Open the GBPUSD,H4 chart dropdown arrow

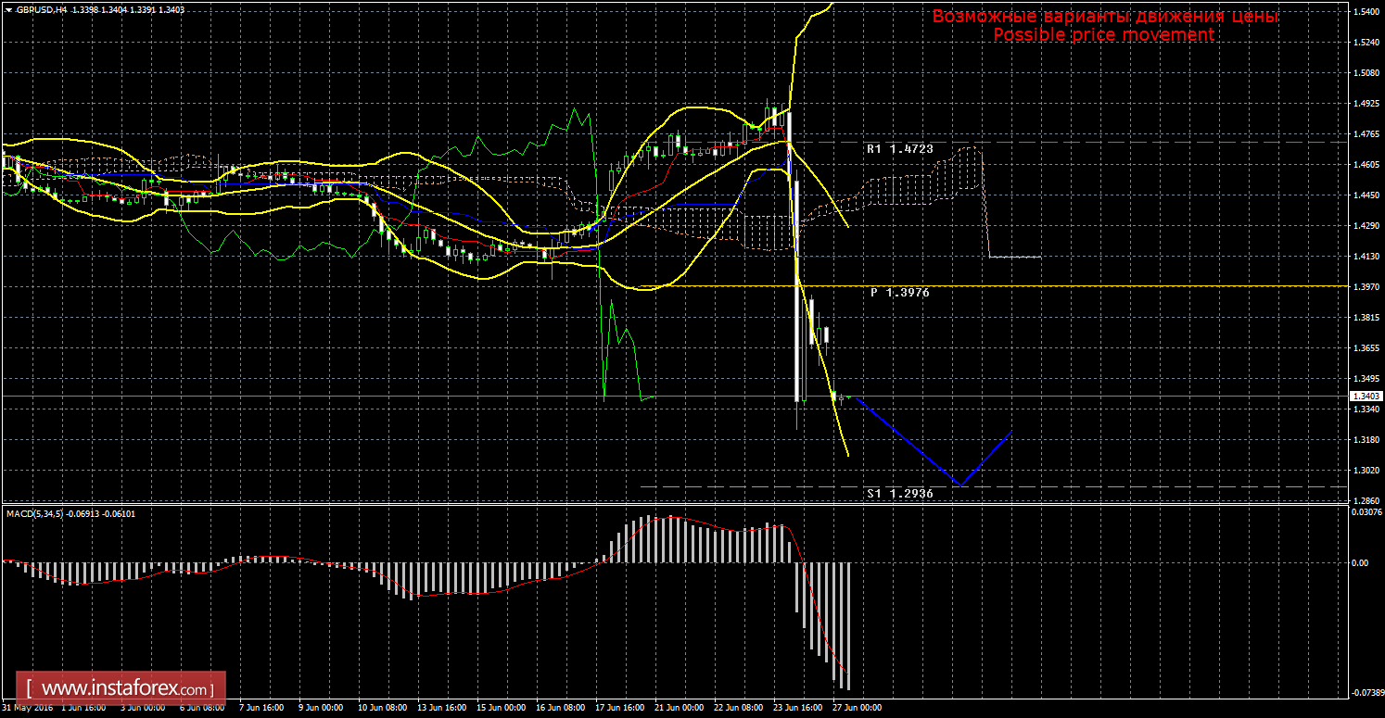[x=7, y=8]
